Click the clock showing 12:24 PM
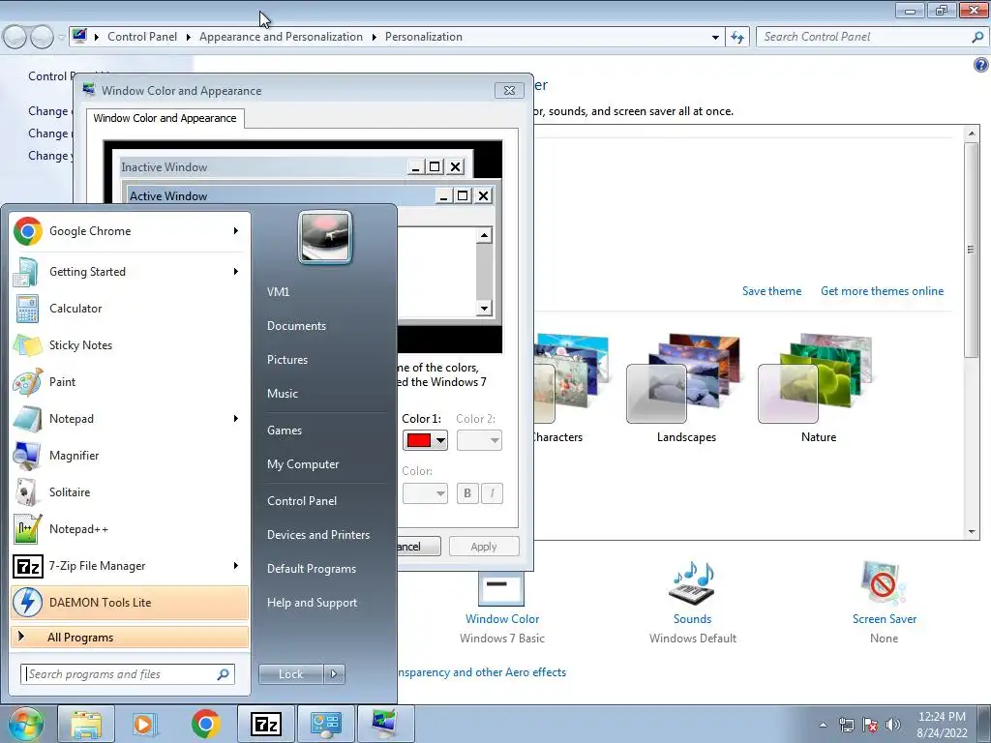991x743 pixels. [942, 717]
